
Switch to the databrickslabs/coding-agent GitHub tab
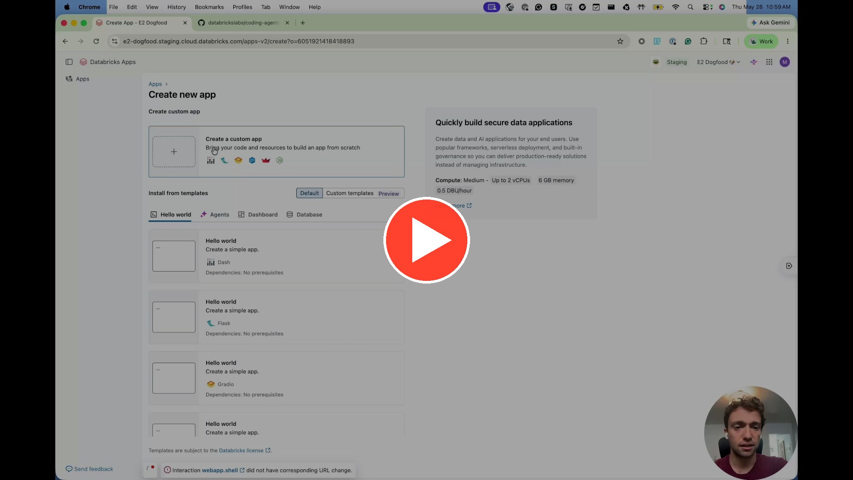[x=243, y=23]
